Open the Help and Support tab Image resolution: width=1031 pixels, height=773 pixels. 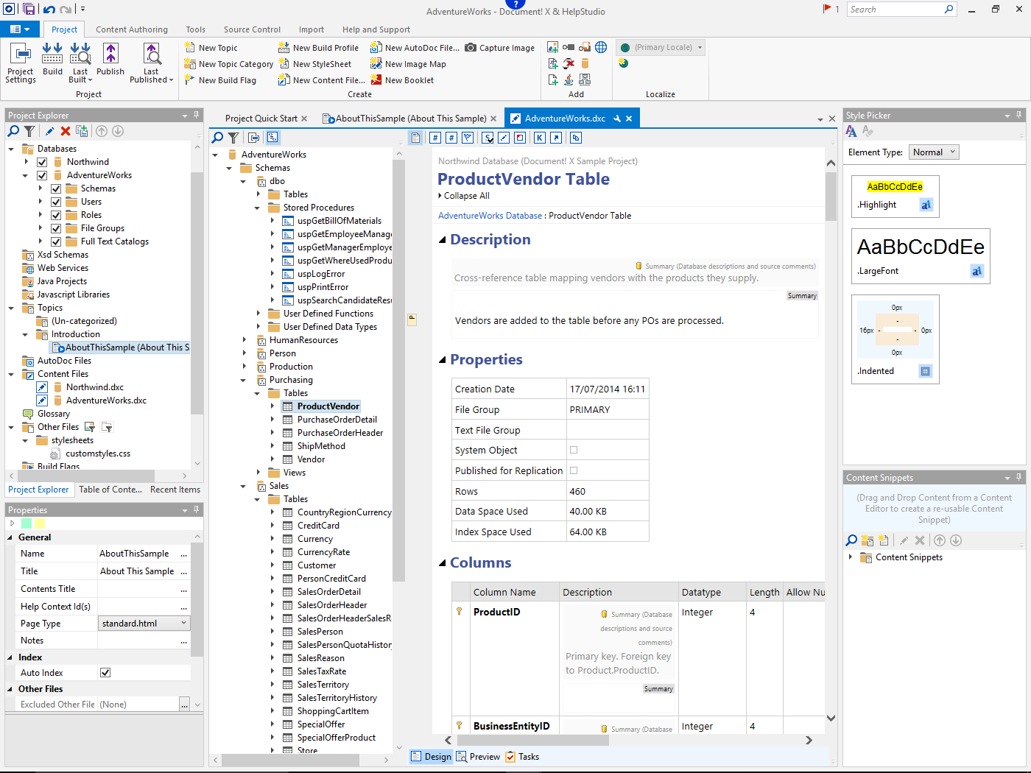(376, 29)
